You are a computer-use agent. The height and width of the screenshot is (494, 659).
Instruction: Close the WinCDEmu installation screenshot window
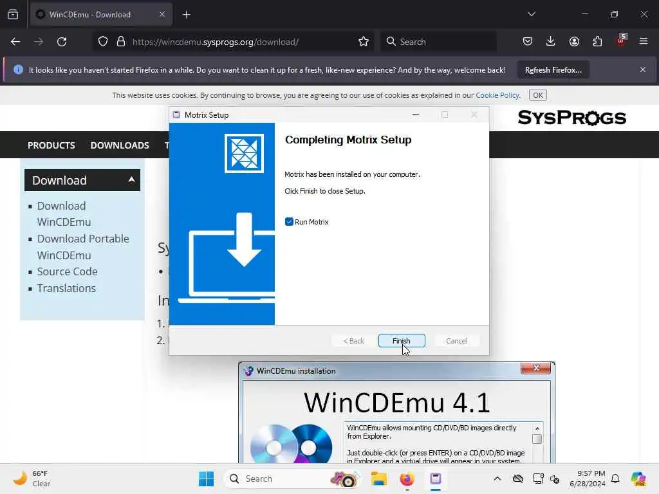(x=536, y=368)
